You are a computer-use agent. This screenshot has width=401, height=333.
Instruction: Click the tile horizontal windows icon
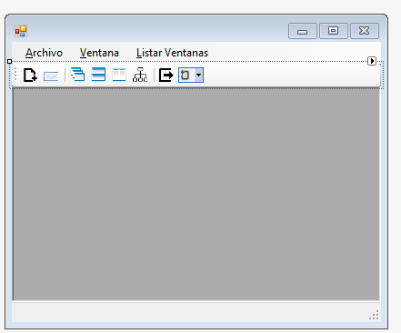click(98, 75)
